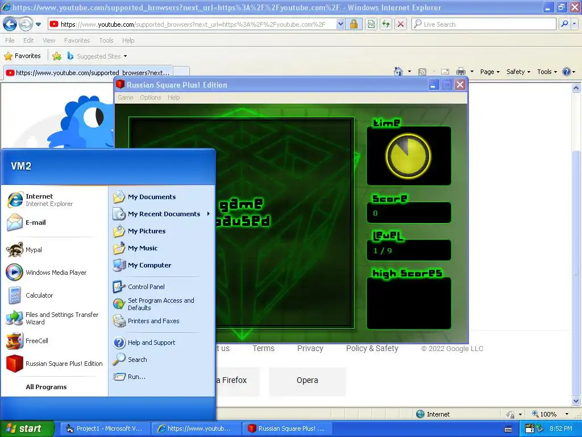Open the Safety dropdown menu
The height and width of the screenshot is (437, 582).
518,72
